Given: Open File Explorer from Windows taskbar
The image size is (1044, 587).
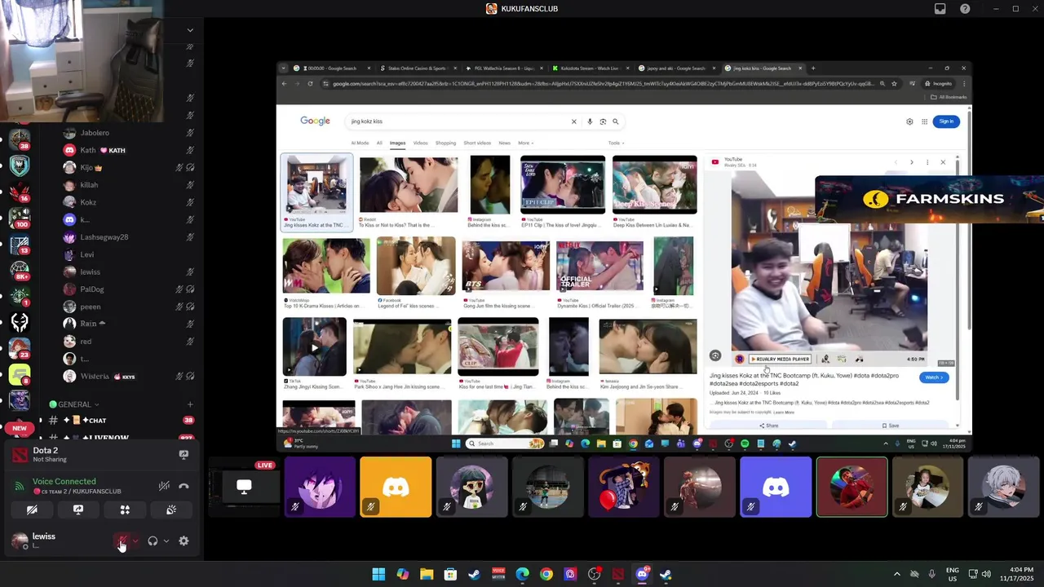Looking at the screenshot, I should pos(427,574).
